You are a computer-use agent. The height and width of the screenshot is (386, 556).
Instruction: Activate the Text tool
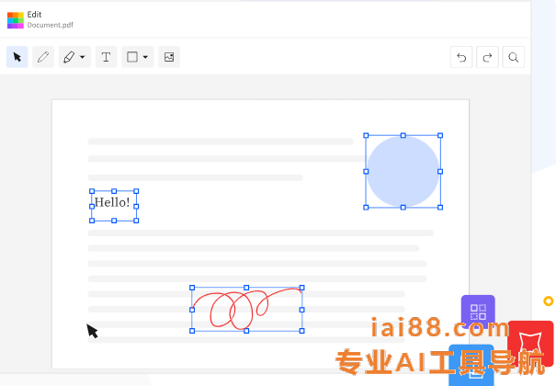coord(106,57)
